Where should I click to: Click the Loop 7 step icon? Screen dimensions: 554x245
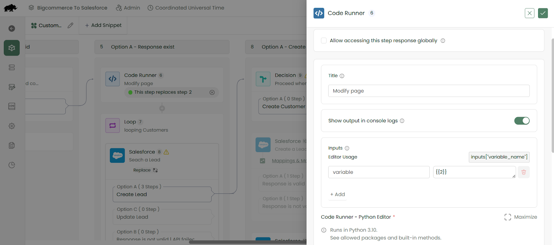[113, 125]
